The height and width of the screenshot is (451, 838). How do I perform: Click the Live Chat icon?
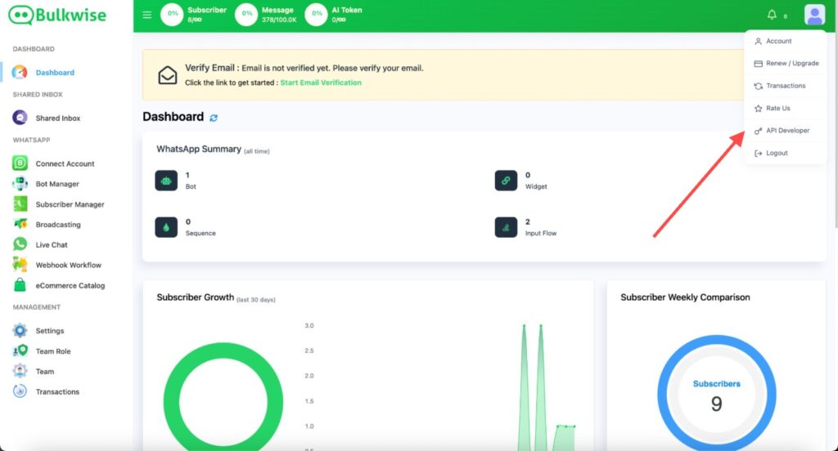click(20, 244)
